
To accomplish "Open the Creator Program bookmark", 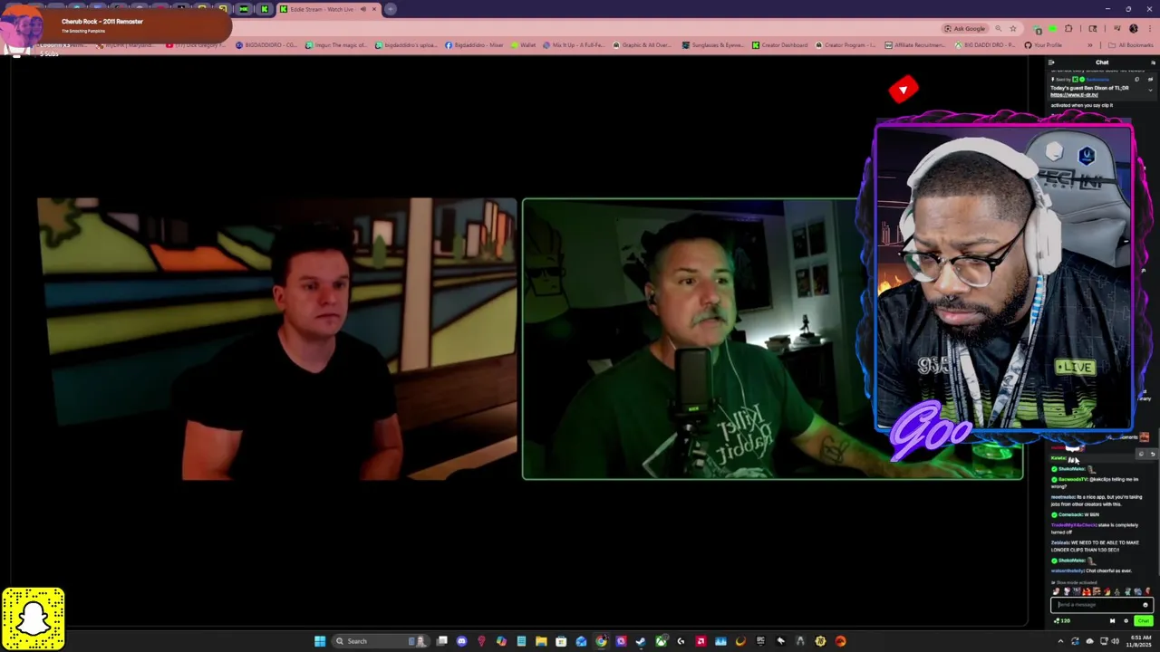I will [x=846, y=45].
